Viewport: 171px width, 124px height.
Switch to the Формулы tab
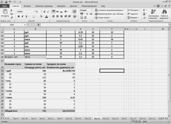(x=61, y=6)
